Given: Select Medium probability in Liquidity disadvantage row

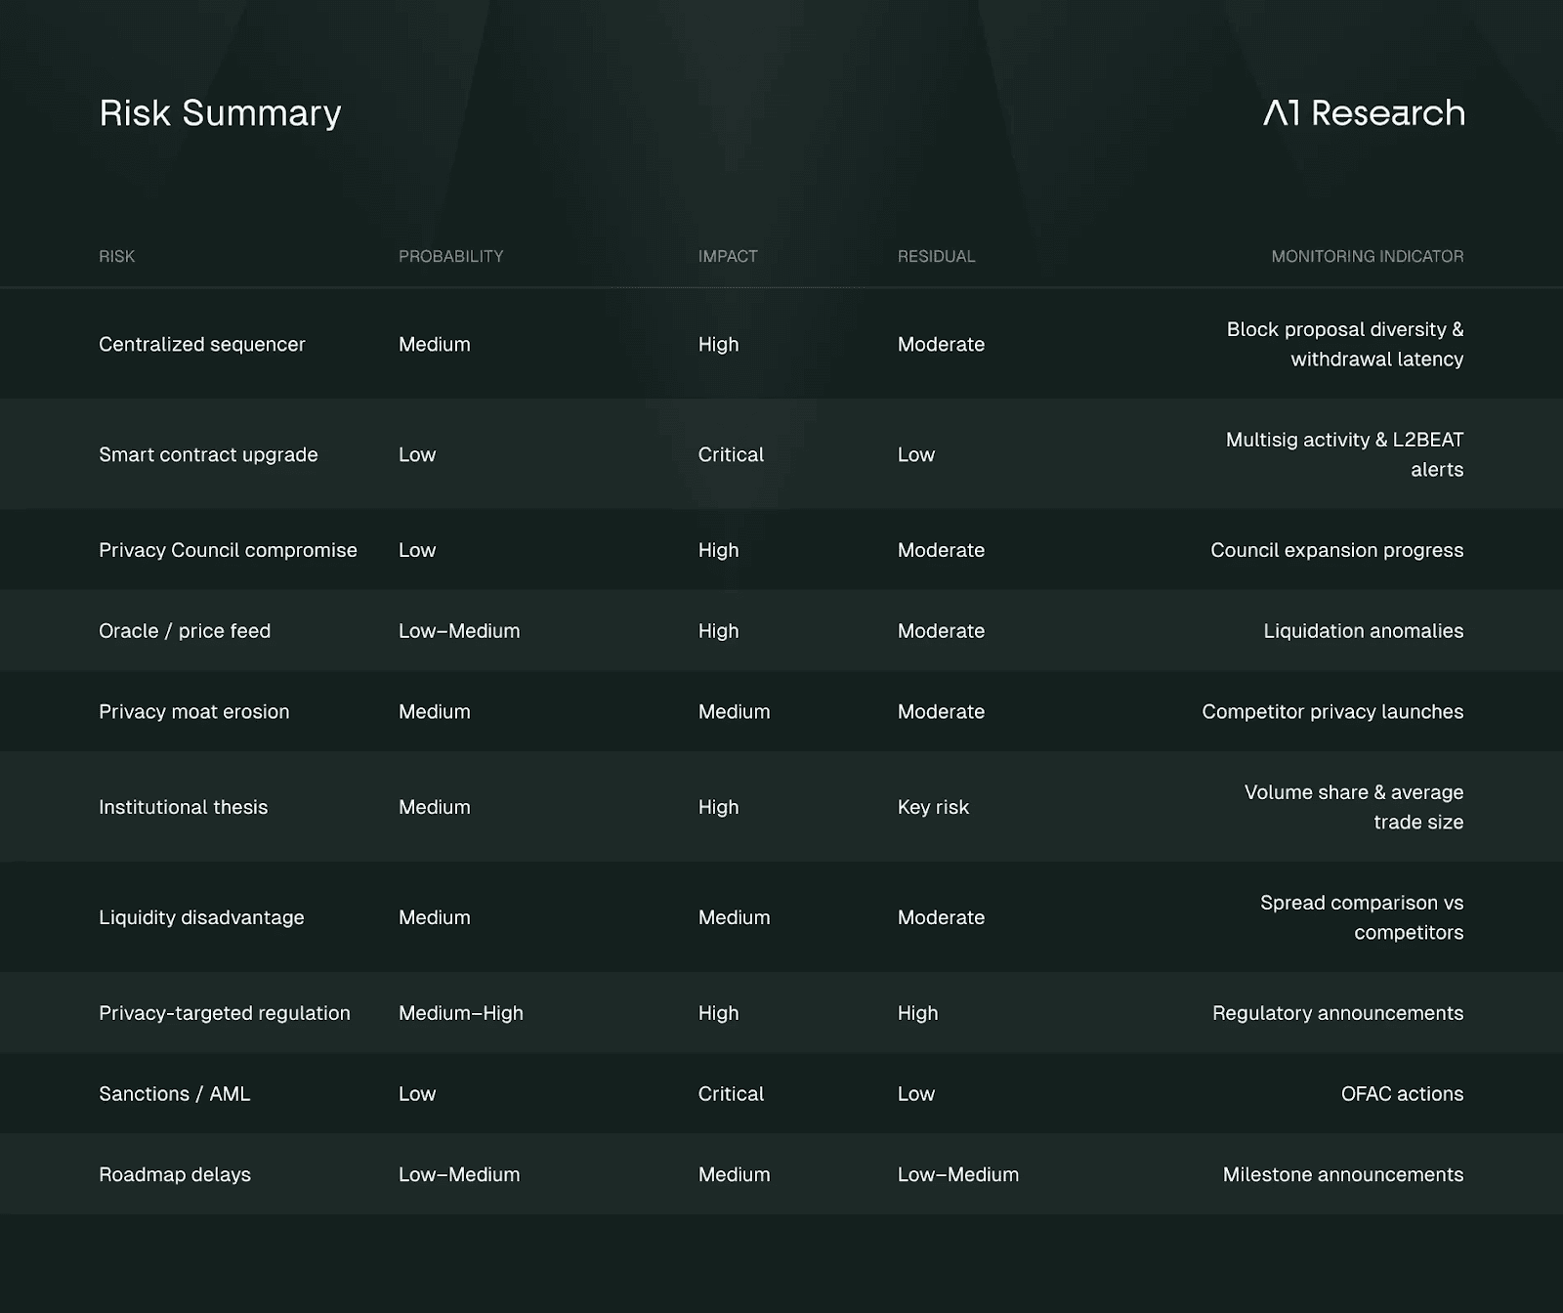Looking at the screenshot, I should tap(435, 917).
